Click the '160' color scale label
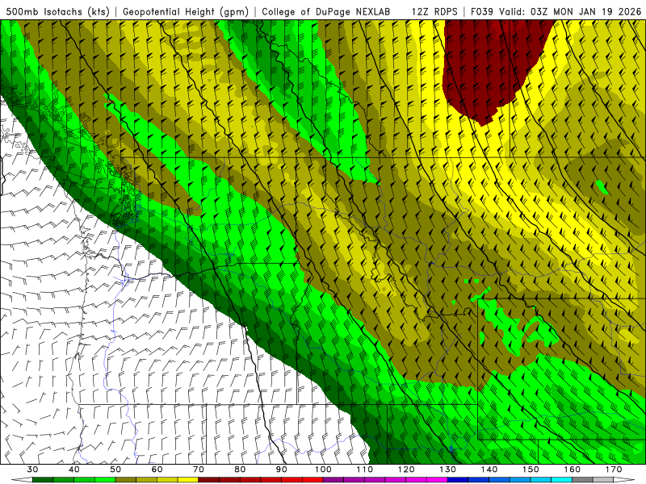 click(x=573, y=469)
